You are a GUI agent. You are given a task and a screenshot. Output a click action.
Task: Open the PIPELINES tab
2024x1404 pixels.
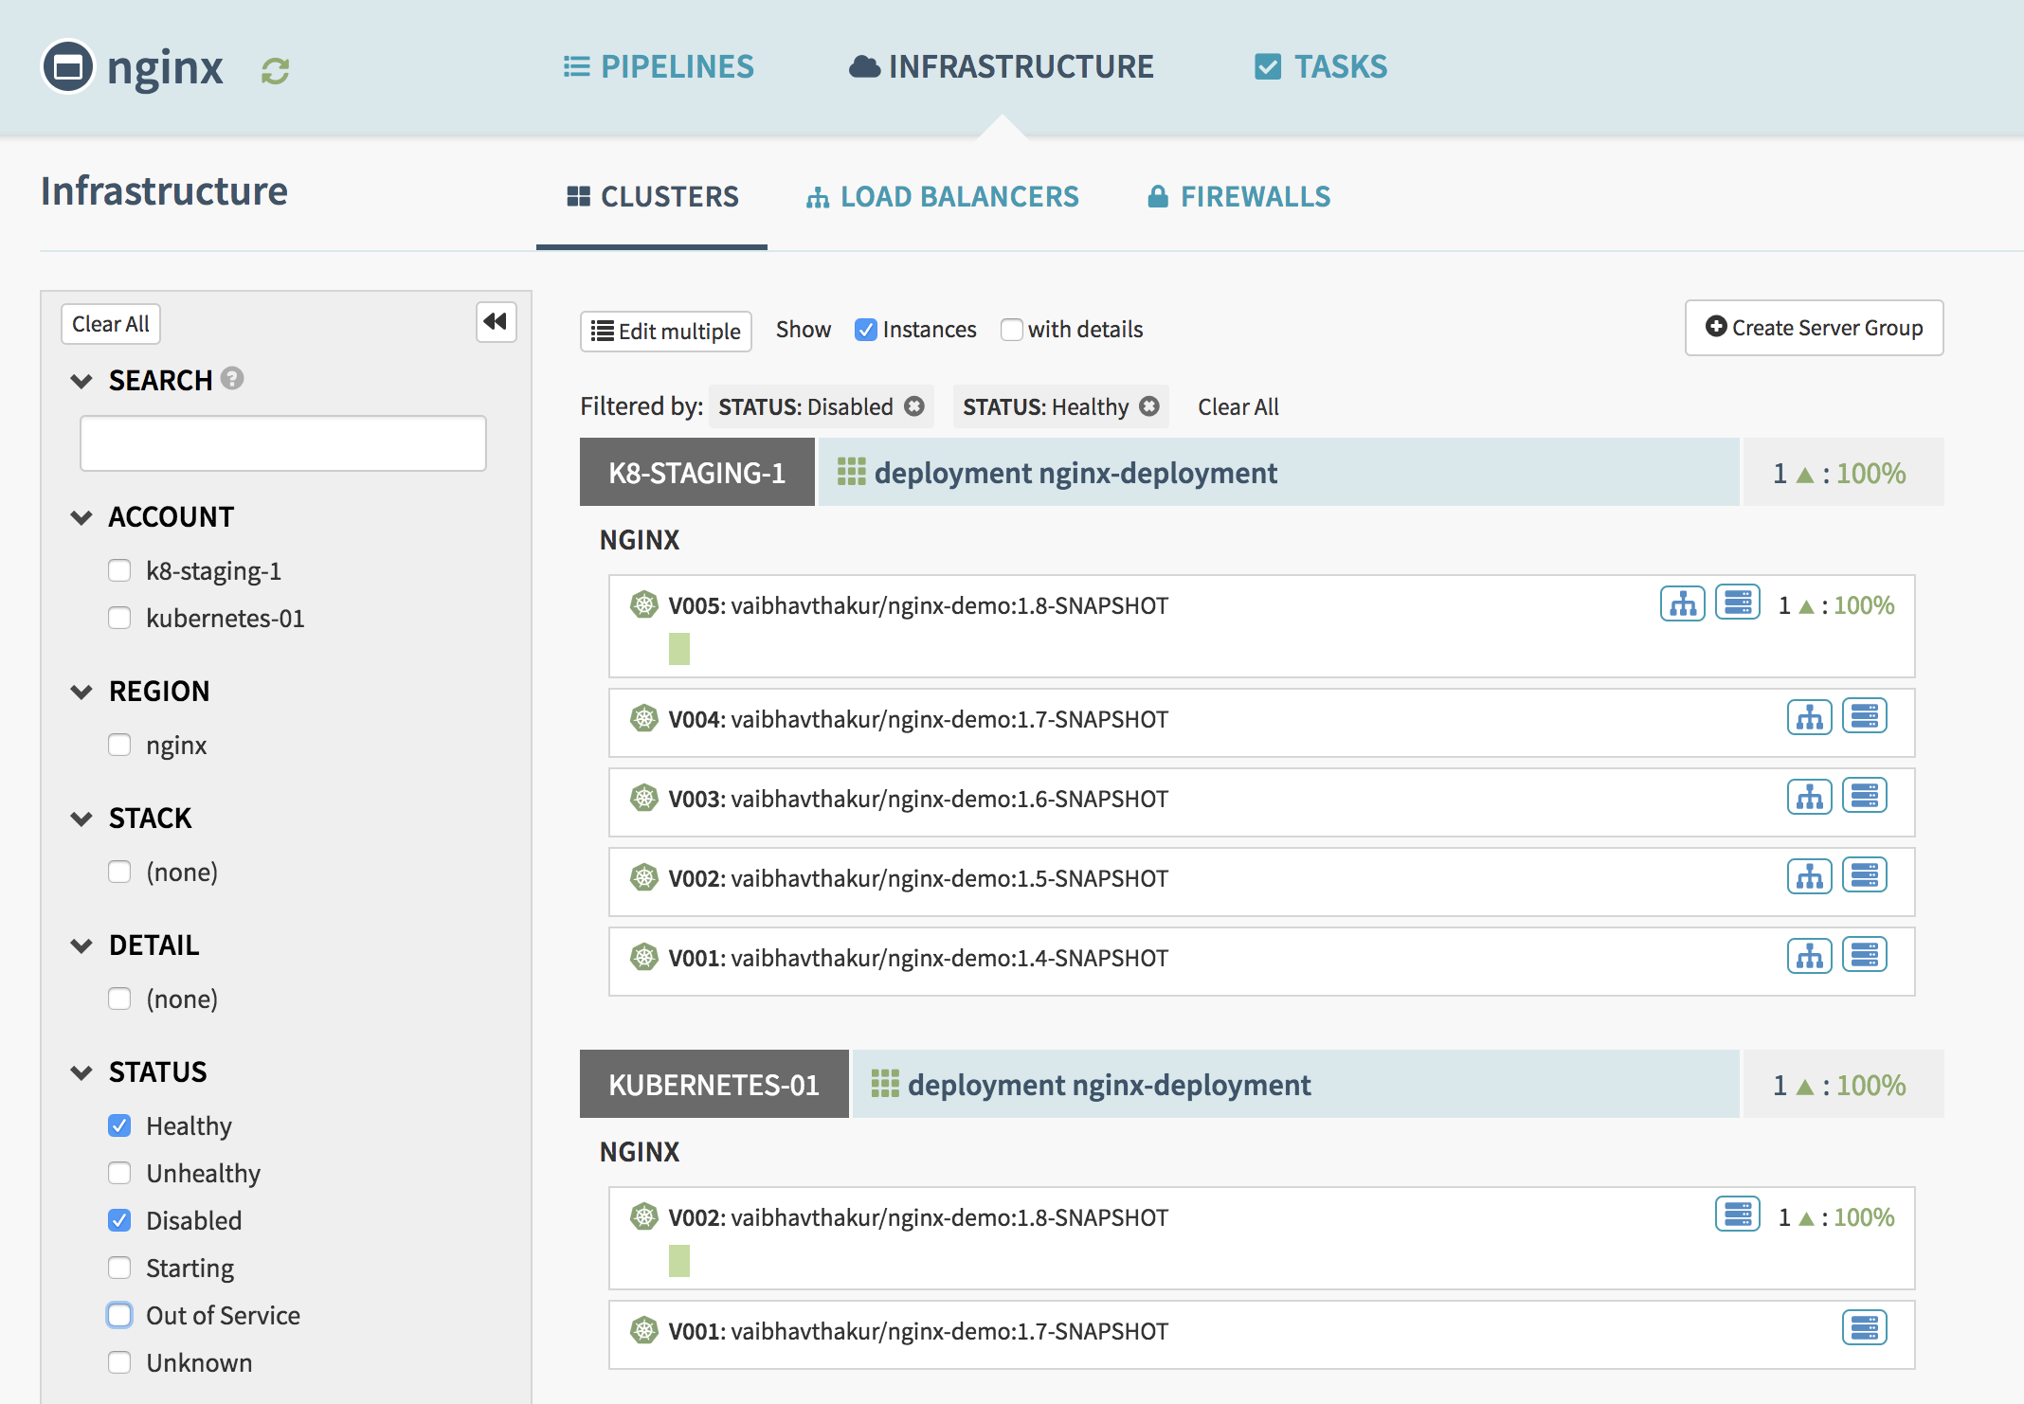click(659, 66)
